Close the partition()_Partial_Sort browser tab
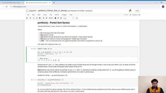The width and height of the screenshot is (166, 93). click(50, 3)
